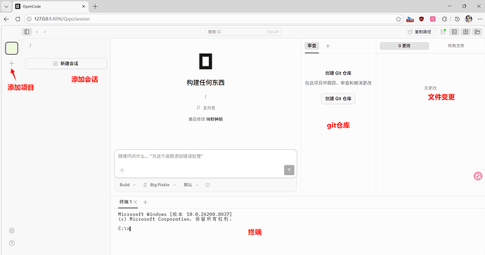The image size is (485, 255).
Task: Select the light green project tile
Action: click(12, 48)
